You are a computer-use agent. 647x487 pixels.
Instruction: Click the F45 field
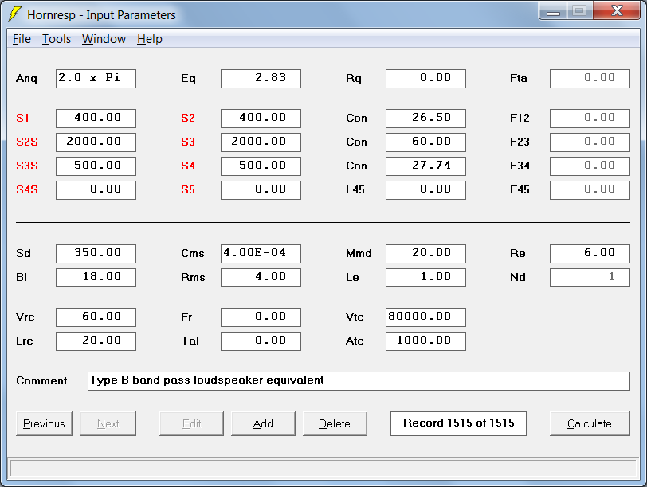(x=590, y=190)
